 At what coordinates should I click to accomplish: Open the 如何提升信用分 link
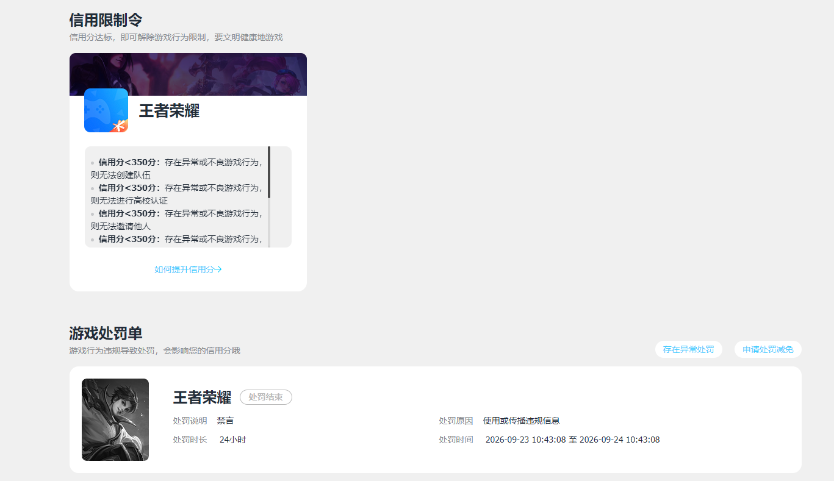pyautogui.click(x=188, y=269)
